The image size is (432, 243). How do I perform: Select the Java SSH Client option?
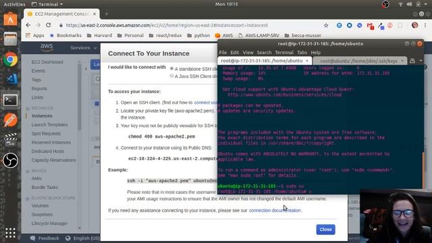click(171, 76)
